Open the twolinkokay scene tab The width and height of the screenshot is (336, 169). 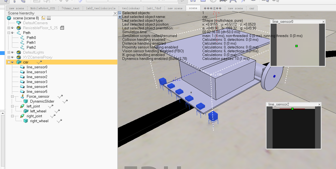pyautogui.click(x=131, y=8)
